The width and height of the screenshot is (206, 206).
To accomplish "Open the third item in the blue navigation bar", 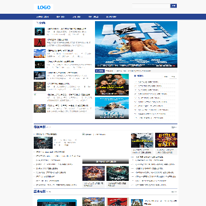I will [76, 17].
